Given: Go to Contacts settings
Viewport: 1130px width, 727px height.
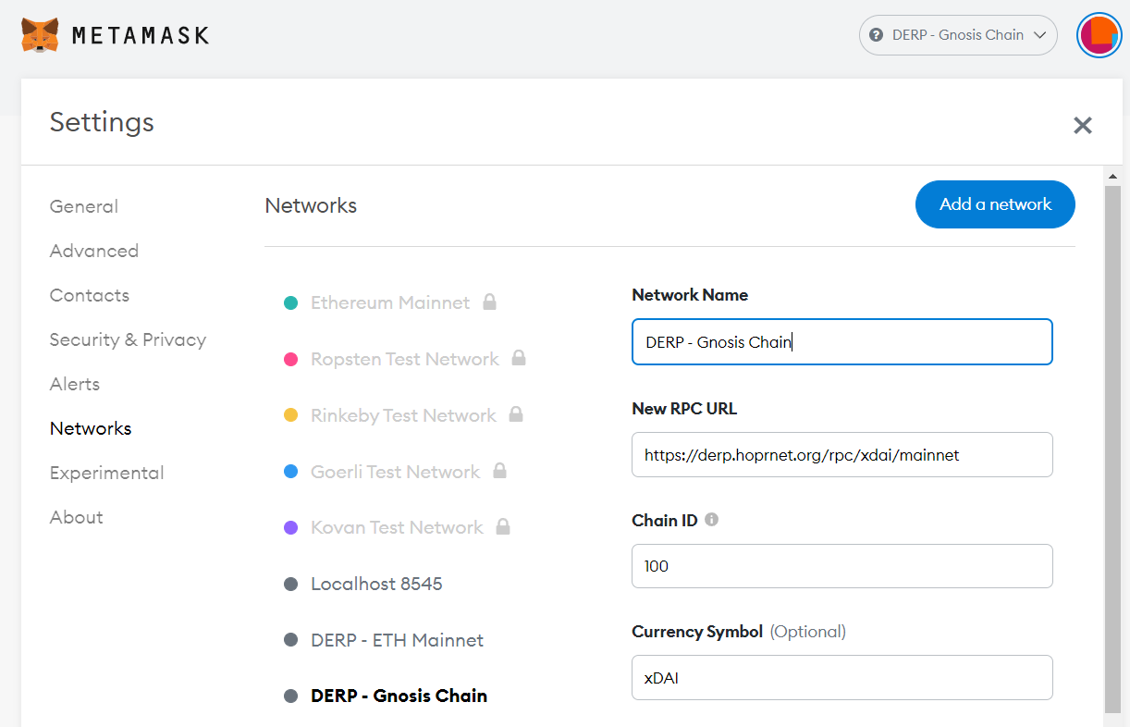Looking at the screenshot, I should click(90, 295).
